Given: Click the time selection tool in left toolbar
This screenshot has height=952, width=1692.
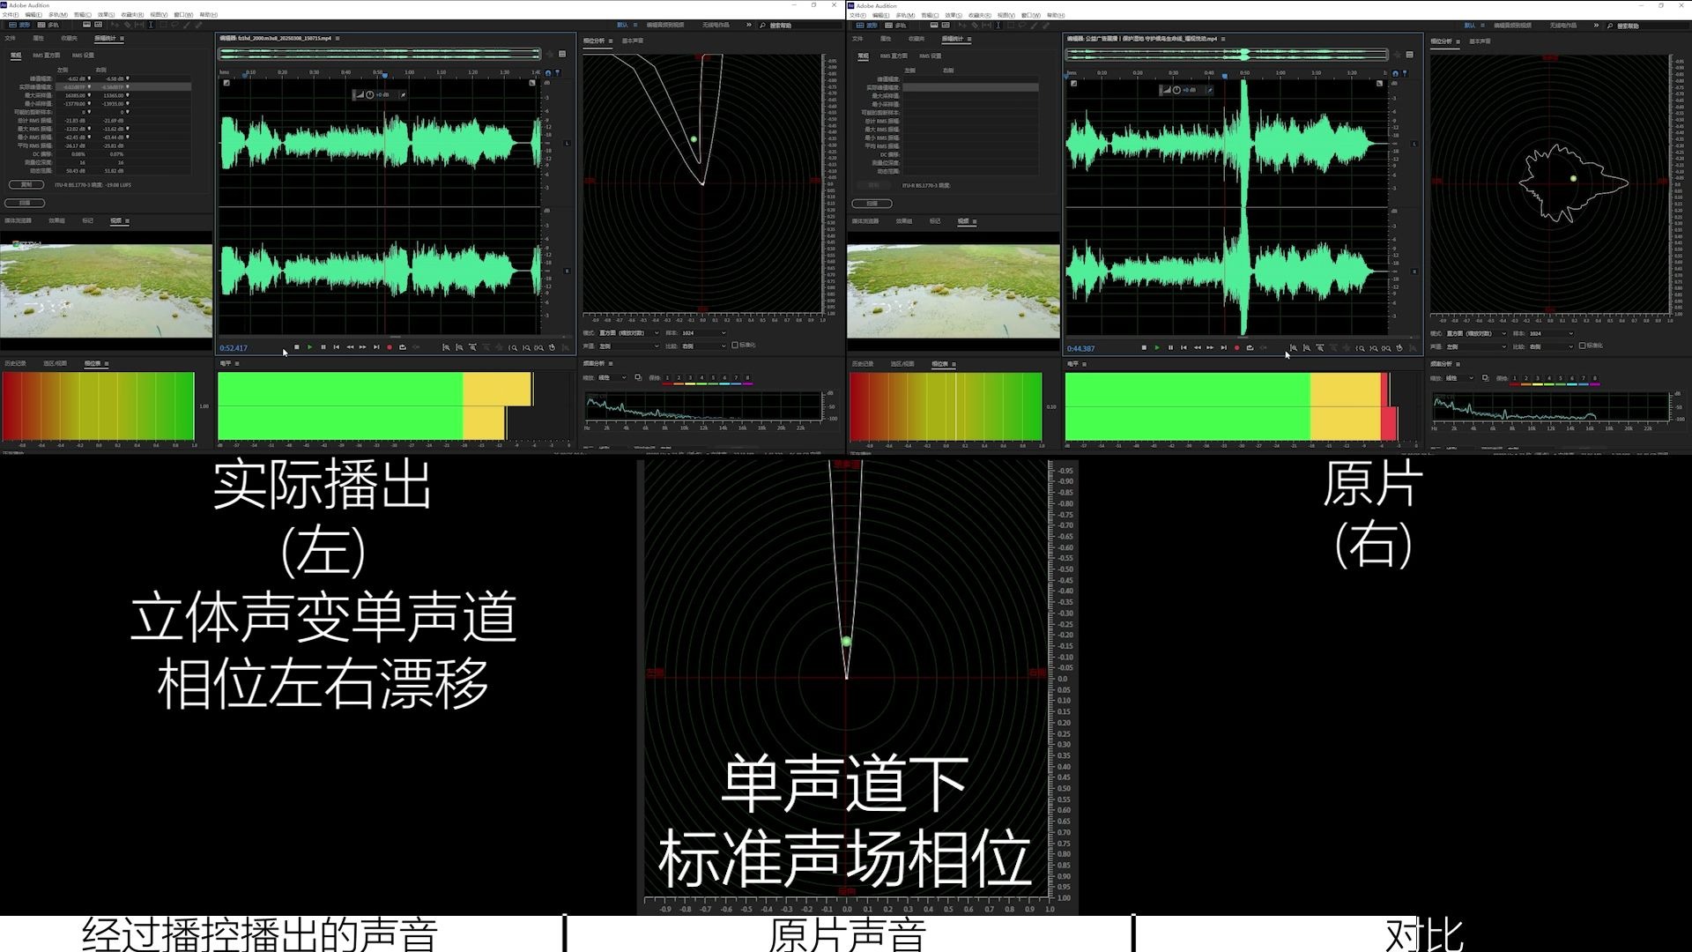Looking at the screenshot, I should pos(151,25).
